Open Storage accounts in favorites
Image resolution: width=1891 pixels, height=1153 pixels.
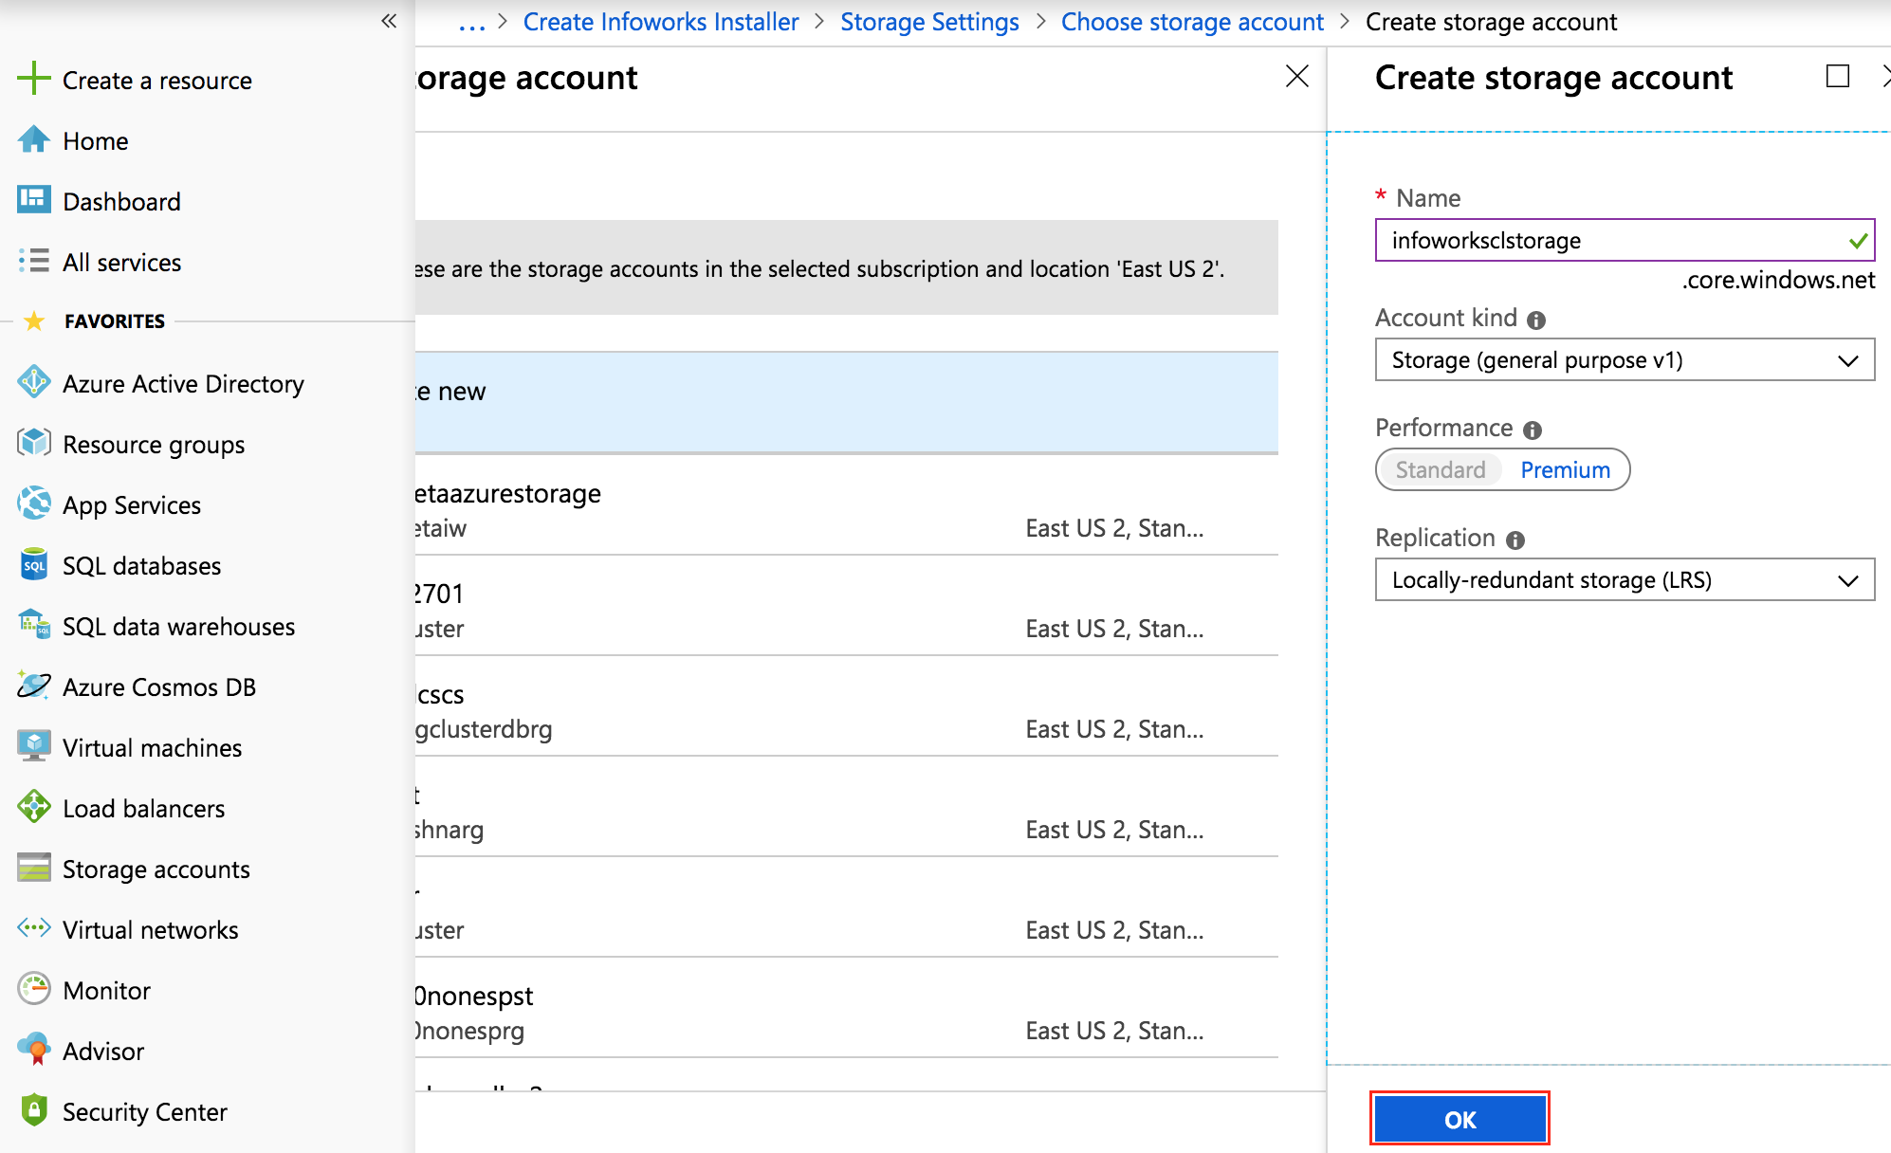(x=156, y=869)
